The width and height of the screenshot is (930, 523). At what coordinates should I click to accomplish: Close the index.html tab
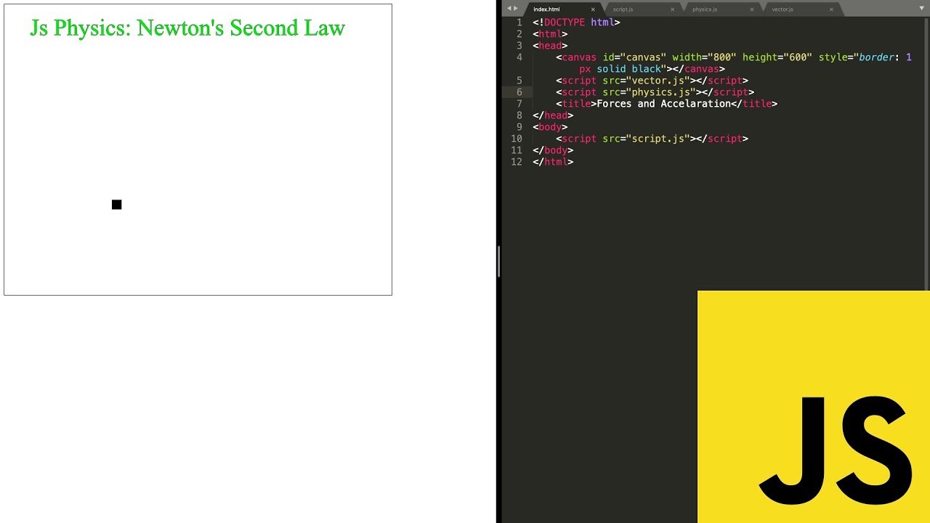pos(593,9)
